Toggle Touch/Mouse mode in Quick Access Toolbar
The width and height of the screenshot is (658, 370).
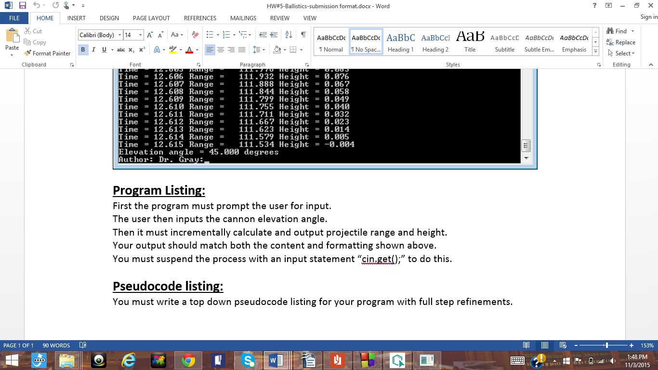[x=66, y=6]
